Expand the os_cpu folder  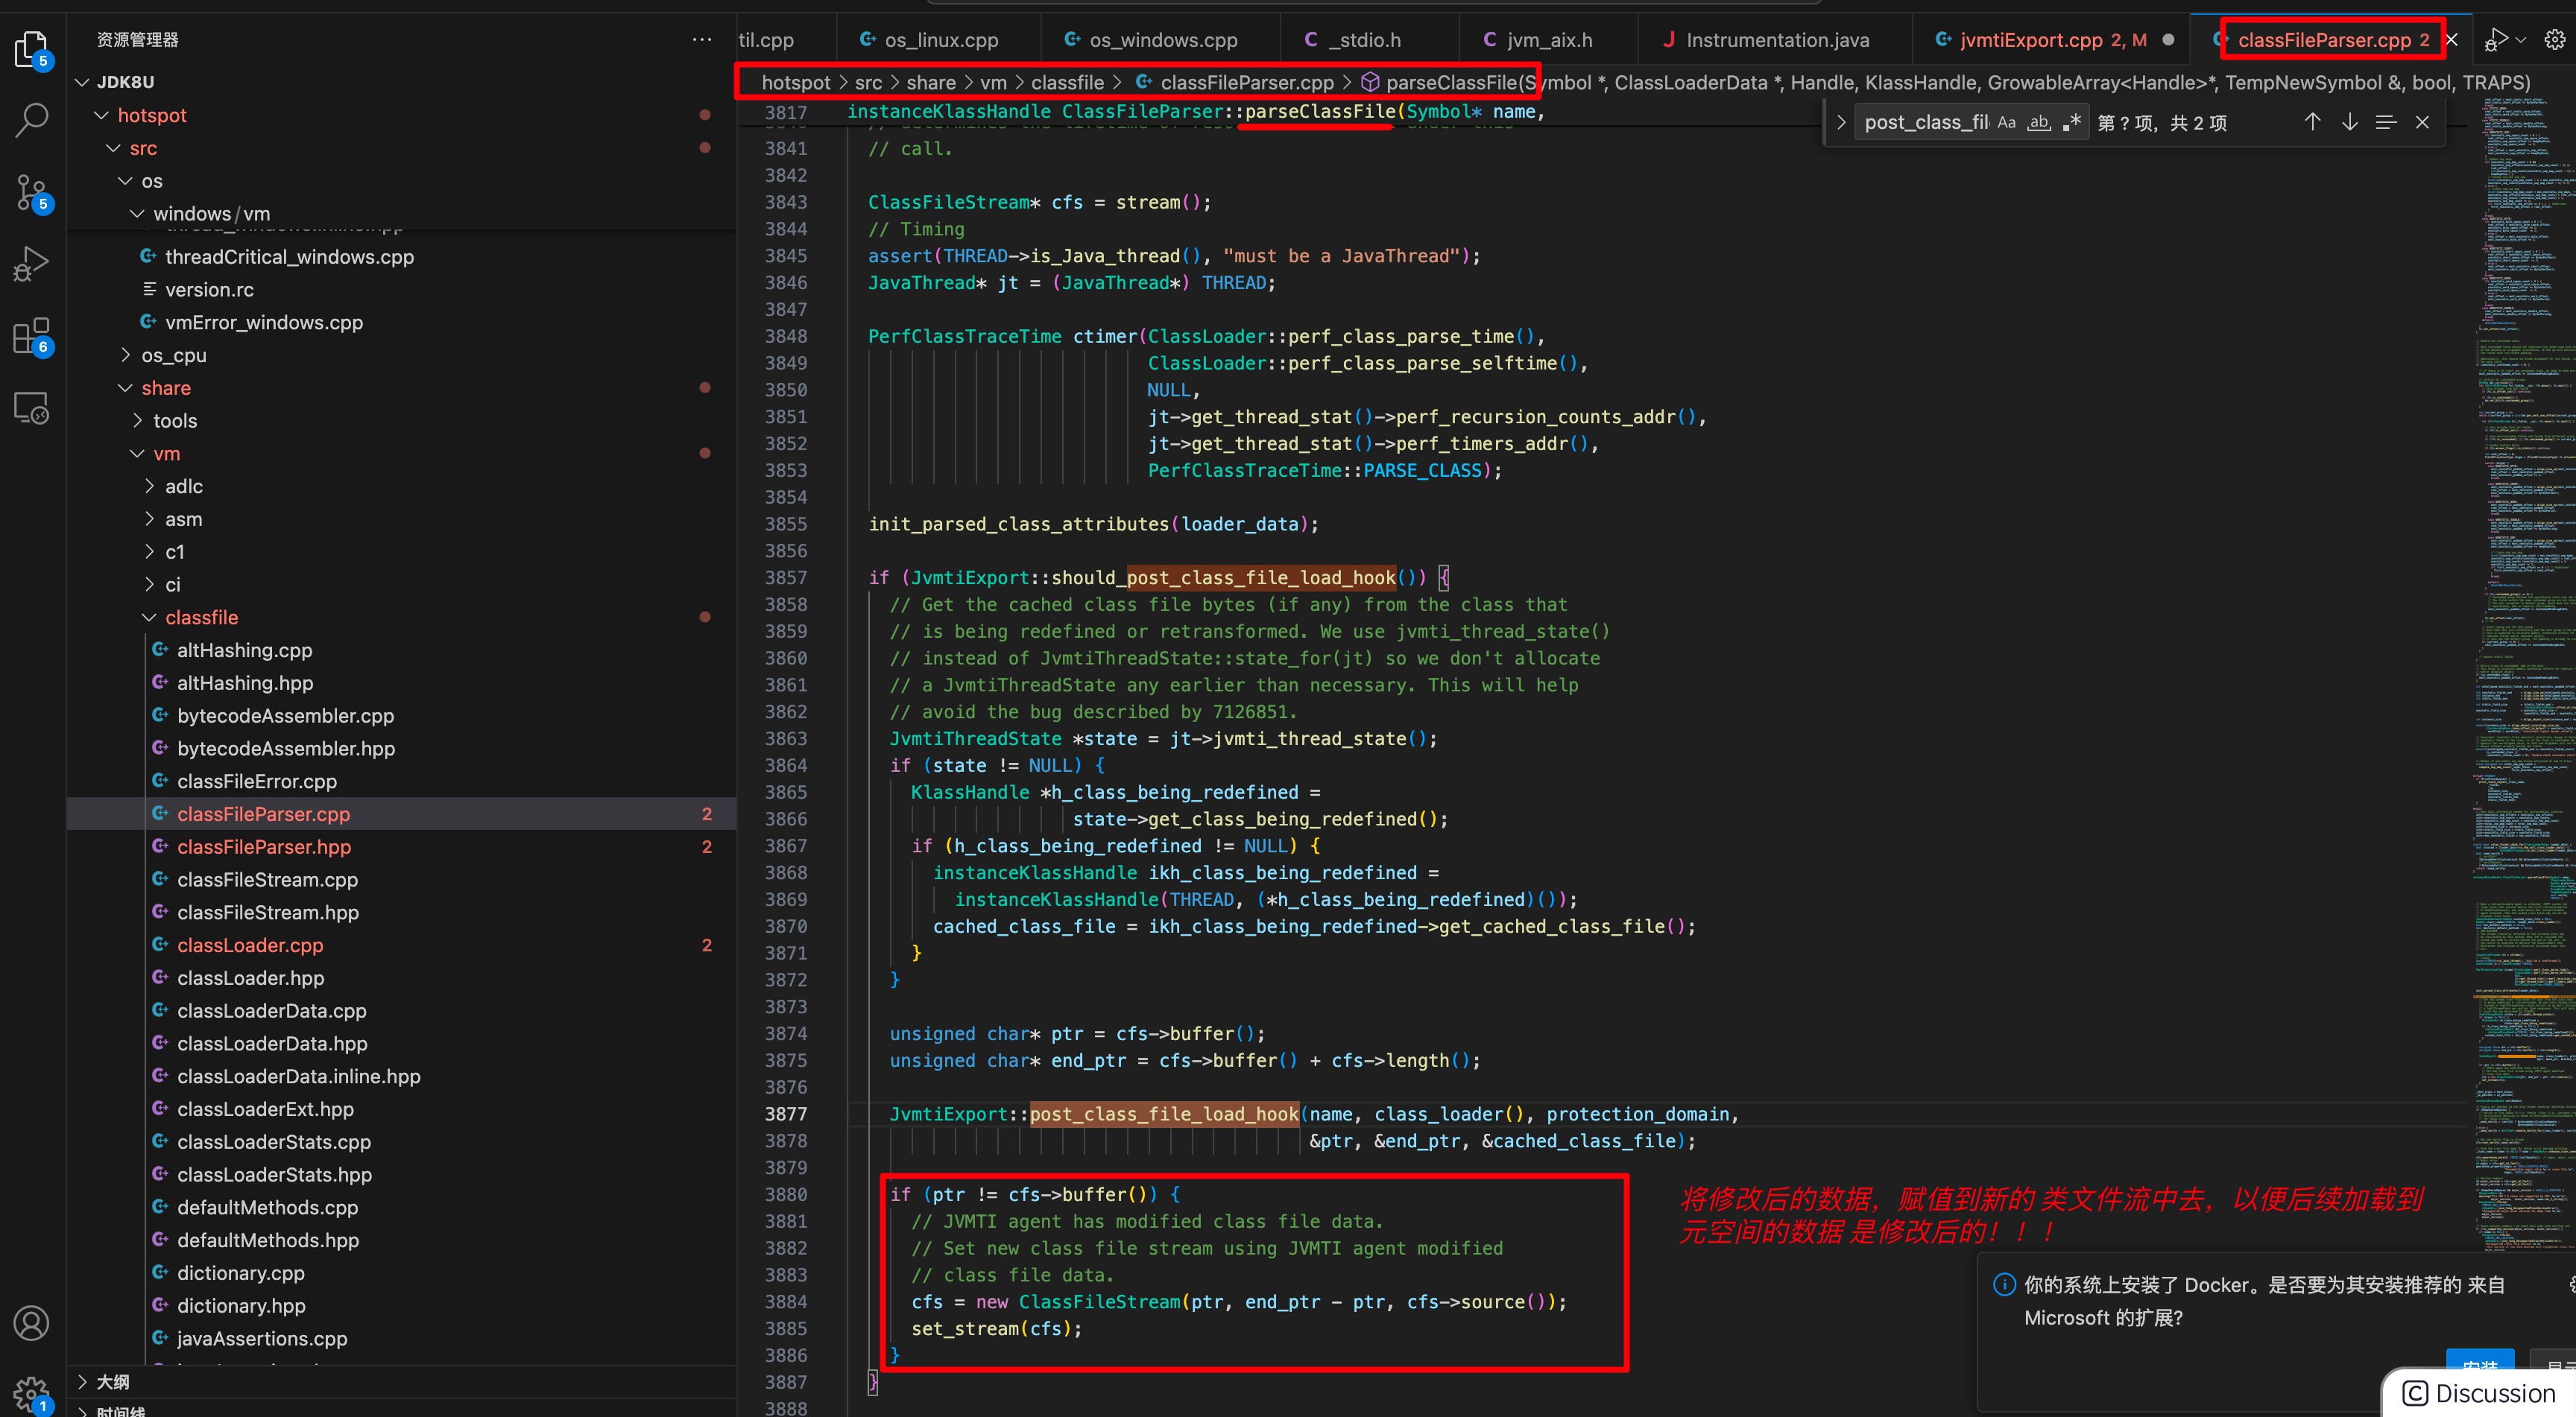point(125,355)
